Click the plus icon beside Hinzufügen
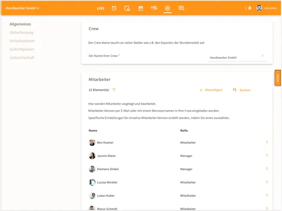The width and height of the screenshot is (282, 211). coord(201,90)
